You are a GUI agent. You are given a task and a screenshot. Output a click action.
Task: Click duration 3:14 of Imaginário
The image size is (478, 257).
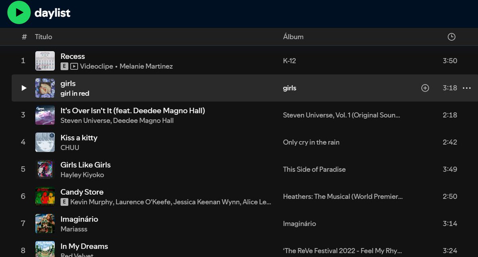(450, 224)
